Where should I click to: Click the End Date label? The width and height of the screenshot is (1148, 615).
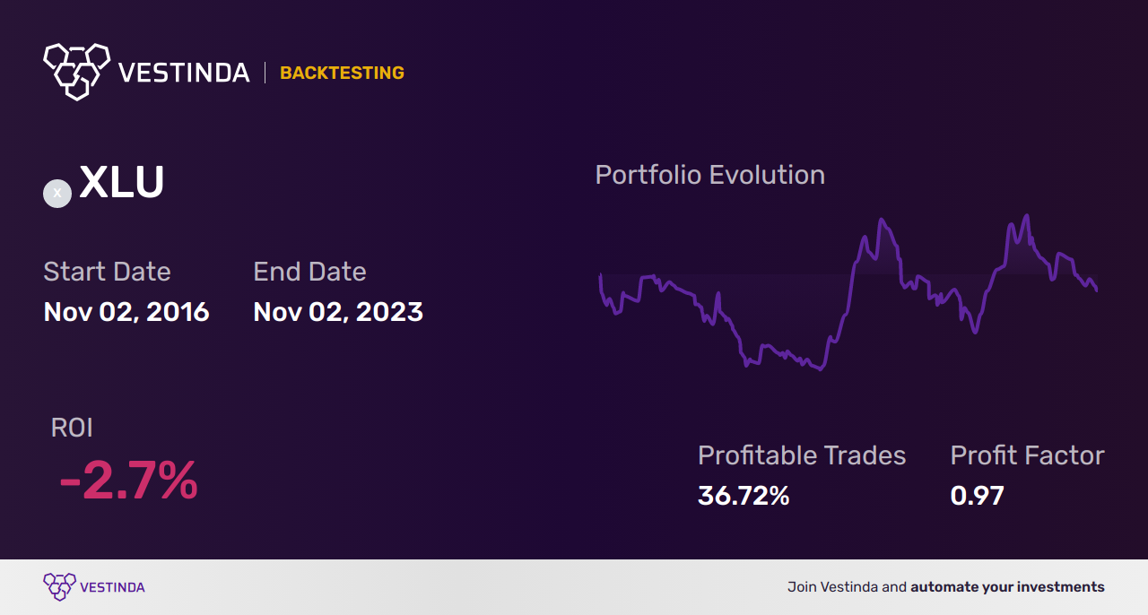pos(309,272)
